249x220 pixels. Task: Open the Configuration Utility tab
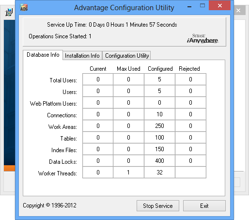pyautogui.click(x=127, y=56)
